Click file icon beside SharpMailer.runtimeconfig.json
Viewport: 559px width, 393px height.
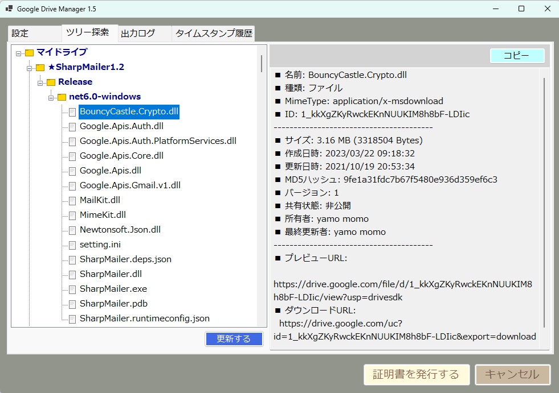[72, 319]
